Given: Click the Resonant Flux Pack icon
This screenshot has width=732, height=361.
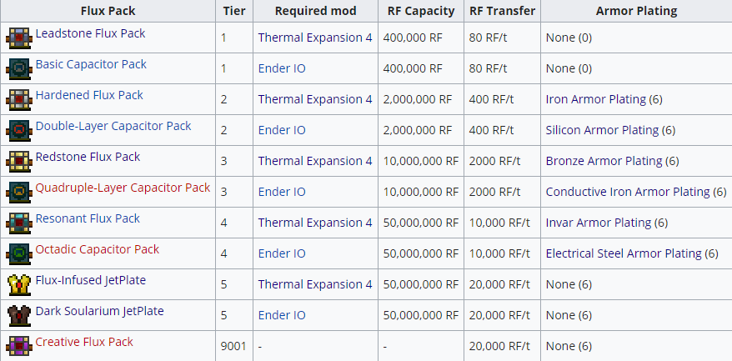Looking at the screenshot, I should 19,223.
